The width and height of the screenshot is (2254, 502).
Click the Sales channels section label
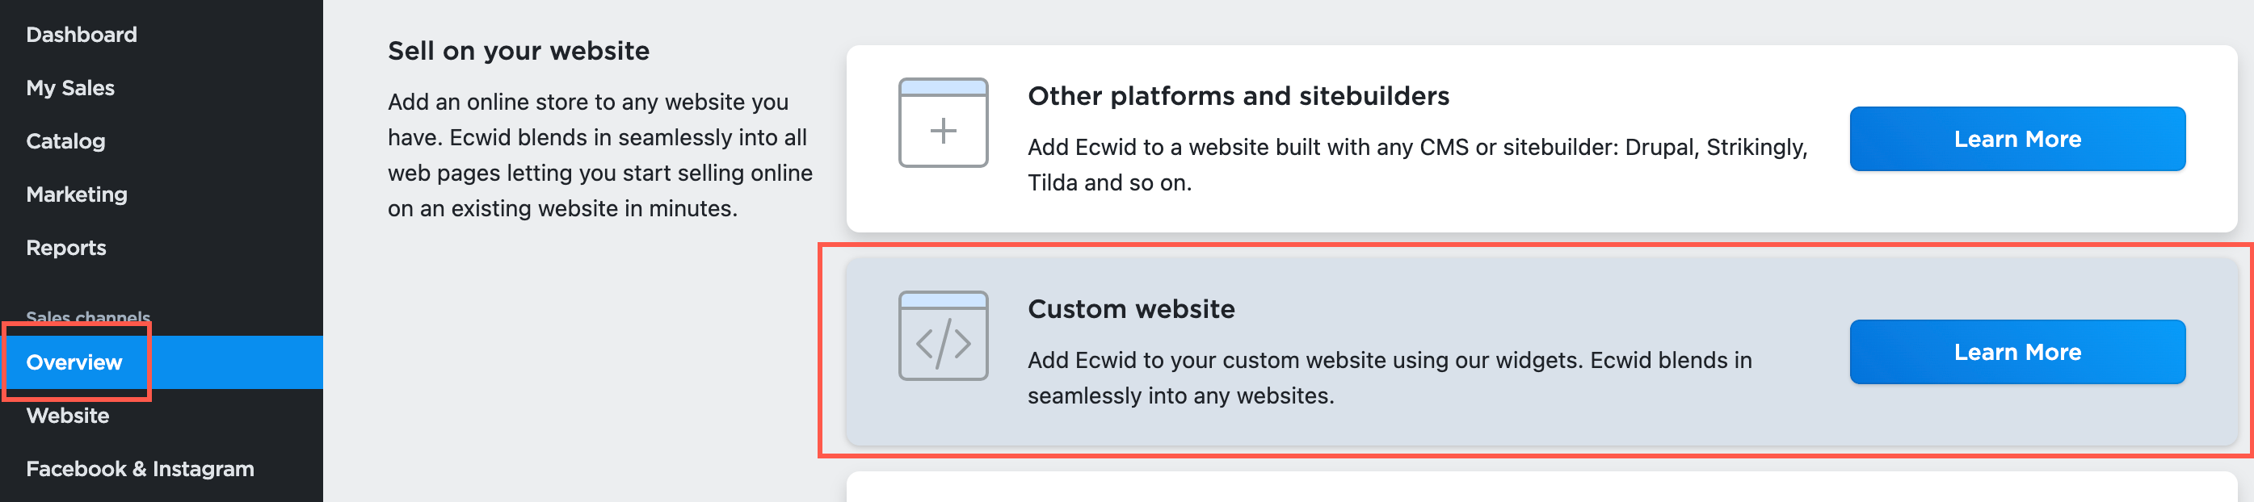[88, 317]
